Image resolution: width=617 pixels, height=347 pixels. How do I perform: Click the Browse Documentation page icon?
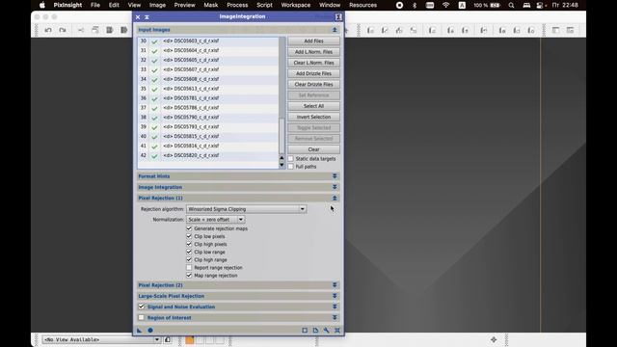(x=315, y=331)
